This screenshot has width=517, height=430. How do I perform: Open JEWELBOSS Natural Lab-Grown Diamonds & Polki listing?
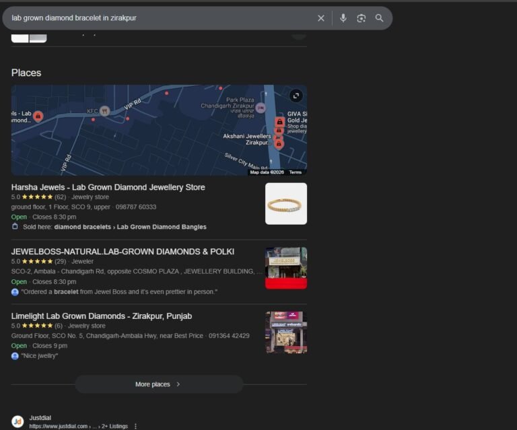click(x=123, y=252)
